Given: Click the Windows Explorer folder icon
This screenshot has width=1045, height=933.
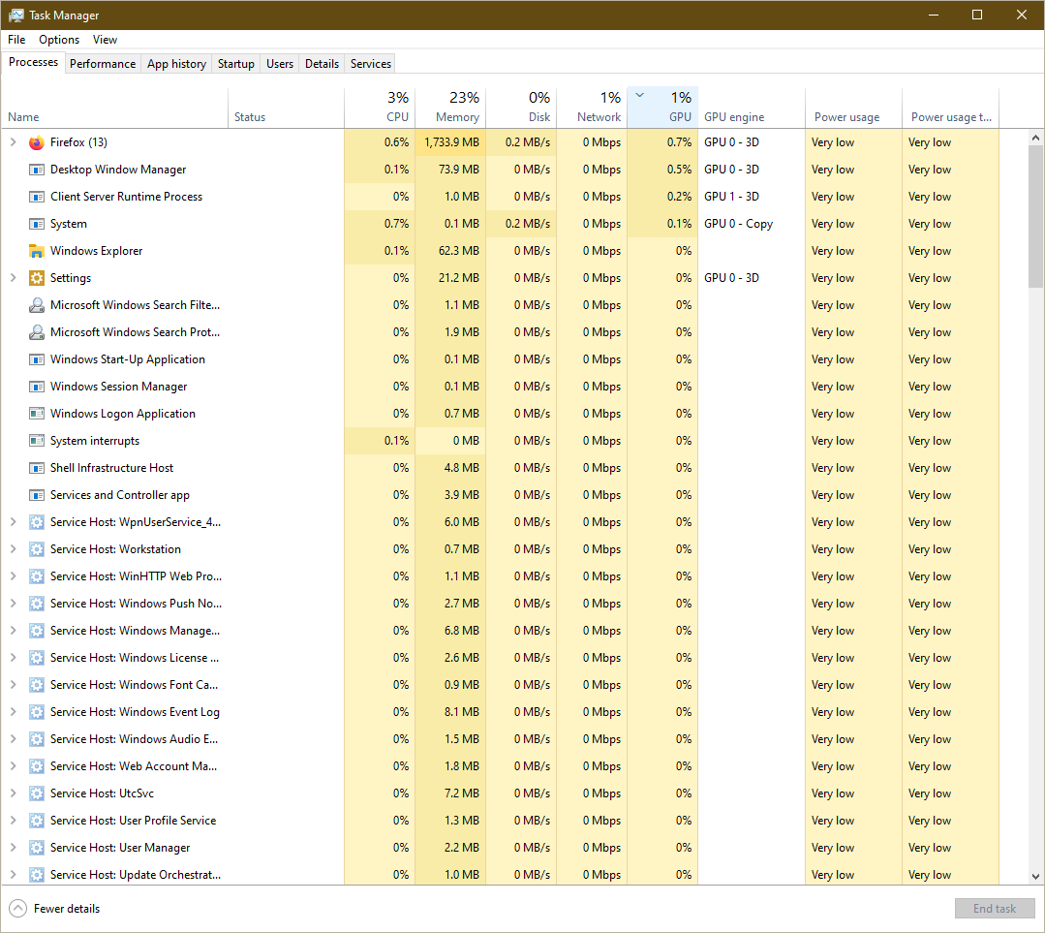Looking at the screenshot, I should click(x=37, y=251).
